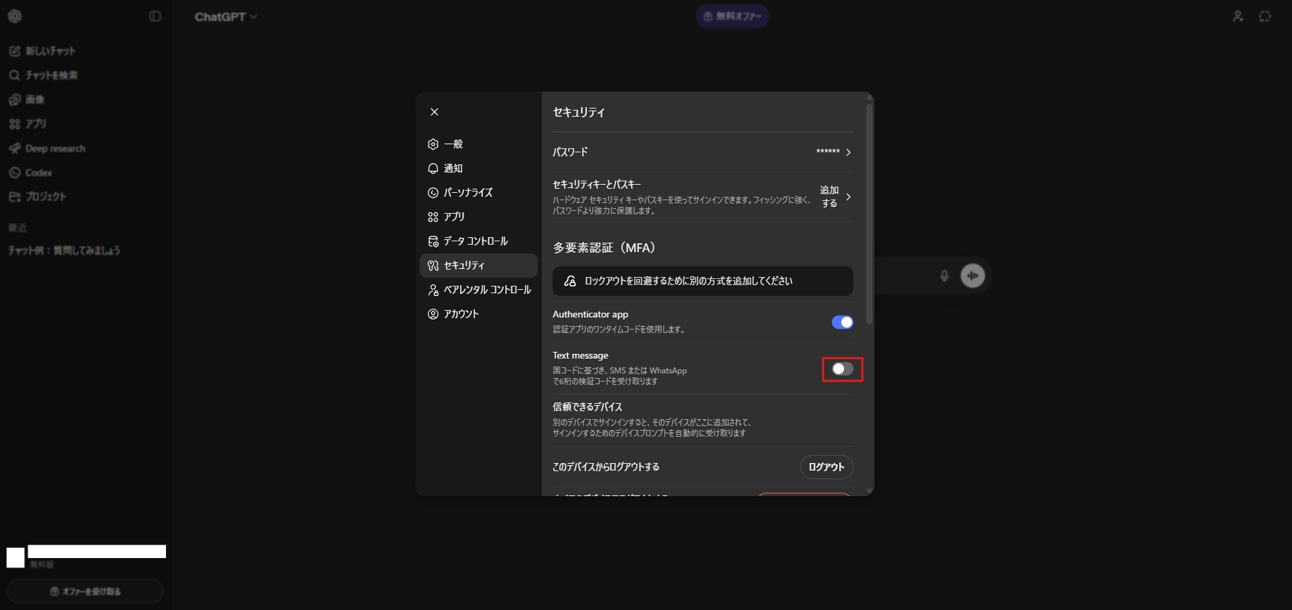Close the settings dialog with X icon
The width and height of the screenshot is (1292, 610).
[x=434, y=112]
